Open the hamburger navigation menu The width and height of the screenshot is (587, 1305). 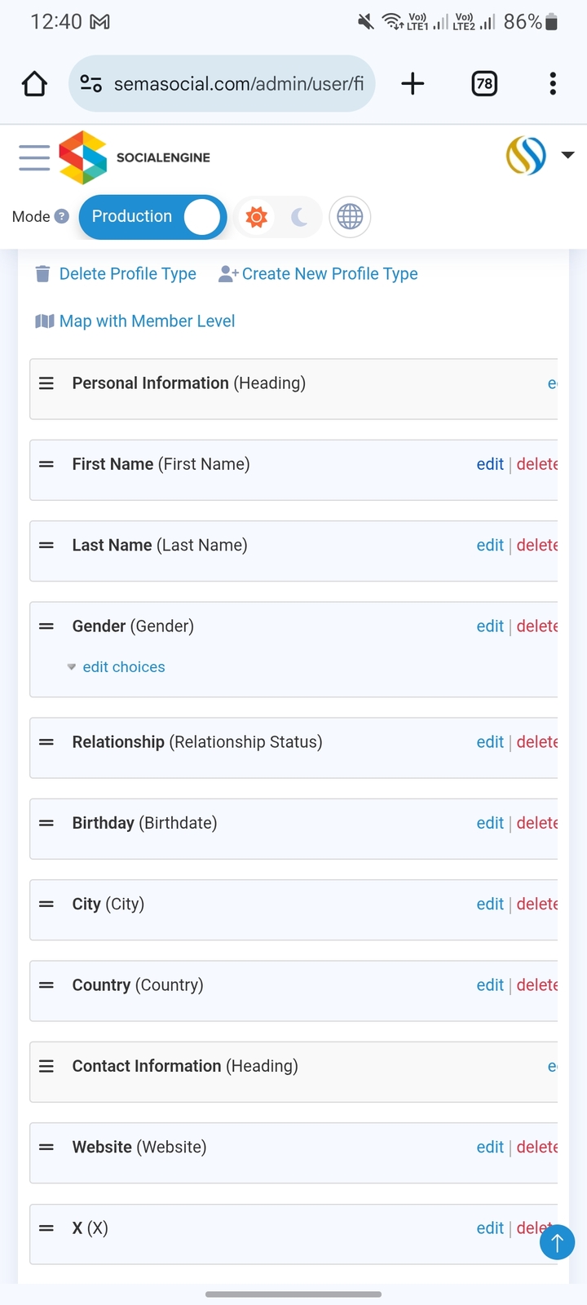click(34, 157)
